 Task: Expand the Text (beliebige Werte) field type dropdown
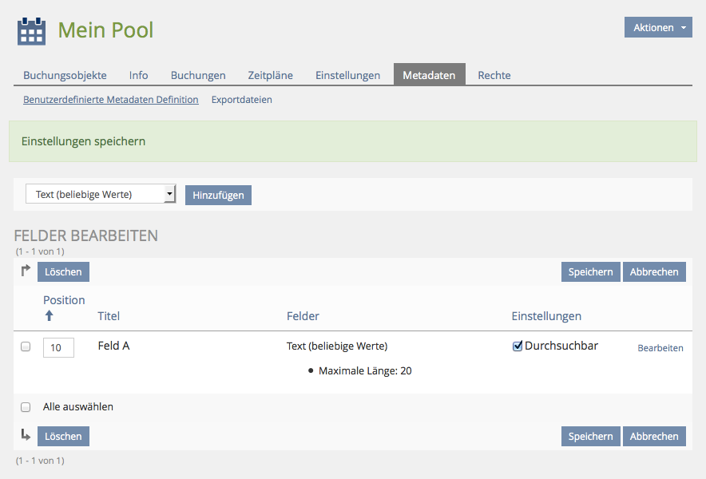[101, 194]
